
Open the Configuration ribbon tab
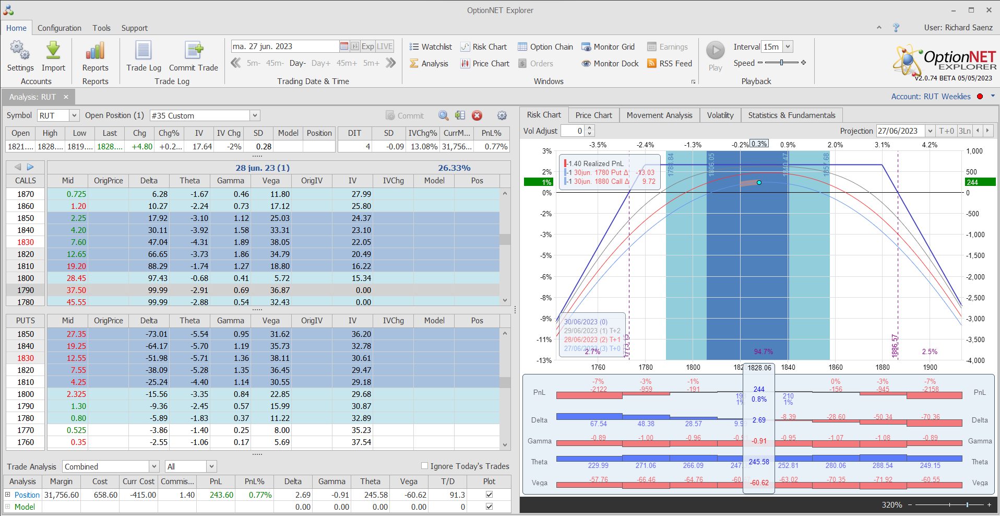pos(59,28)
